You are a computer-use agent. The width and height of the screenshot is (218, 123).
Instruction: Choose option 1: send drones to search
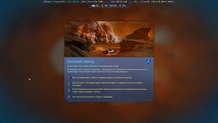102,78
